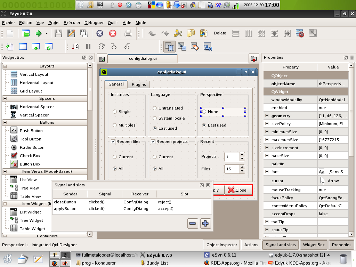Click the Undo arrow icon
Image resolution: width=356 pixels, height=267 pixels.
pyautogui.click(x=152, y=33)
